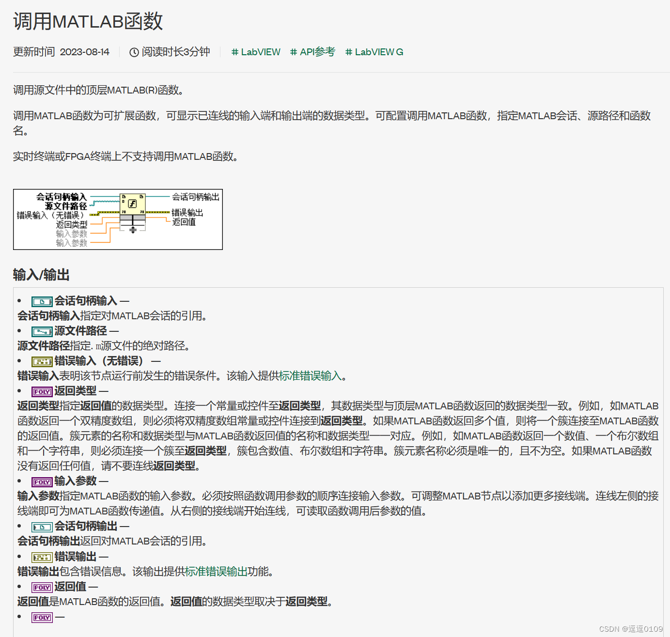Image resolution: width=670 pixels, height=637 pixels.
Task: Click the 输入/输出 section heading
Action: tap(41, 275)
